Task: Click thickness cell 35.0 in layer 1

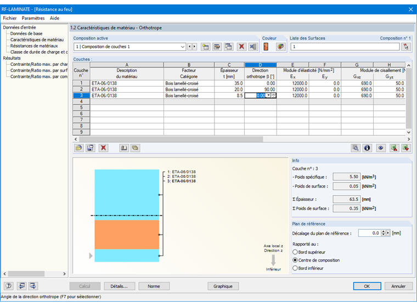Action: coord(229,83)
